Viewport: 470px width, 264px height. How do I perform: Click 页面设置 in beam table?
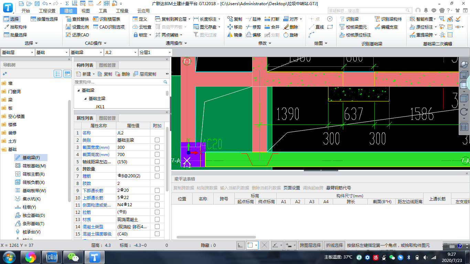tap(292, 188)
